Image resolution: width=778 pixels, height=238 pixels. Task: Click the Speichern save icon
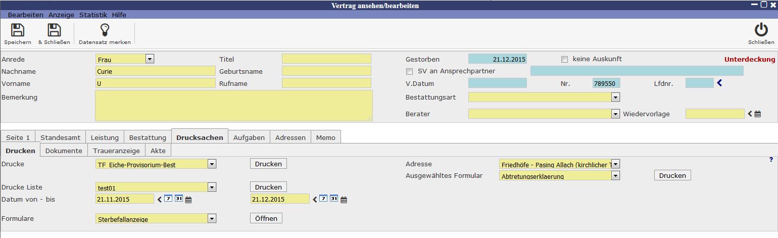pyautogui.click(x=17, y=30)
